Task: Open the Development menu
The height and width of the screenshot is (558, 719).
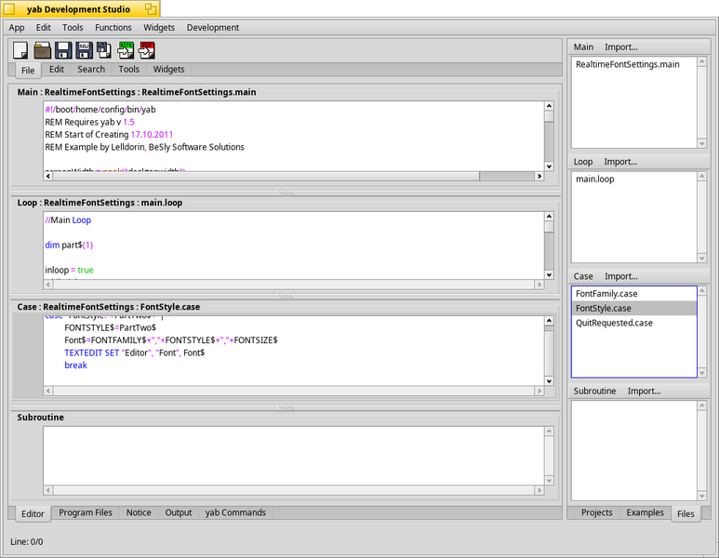Action: [x=213, y=28]
